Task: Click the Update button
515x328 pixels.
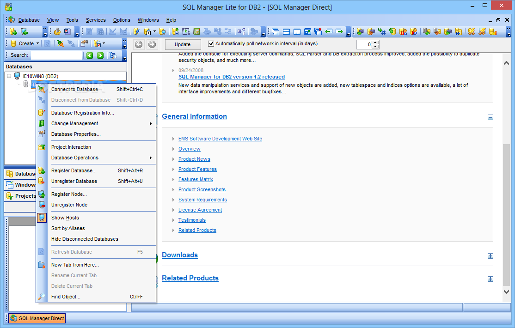Action: 183,44
